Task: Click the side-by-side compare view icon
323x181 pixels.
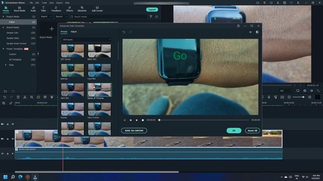Action: [x=257, y=32]
